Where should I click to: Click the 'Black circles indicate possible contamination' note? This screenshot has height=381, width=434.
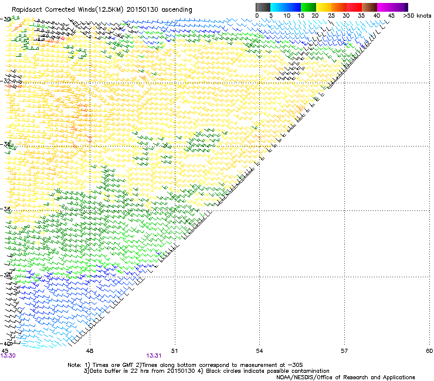click(267, 371)
